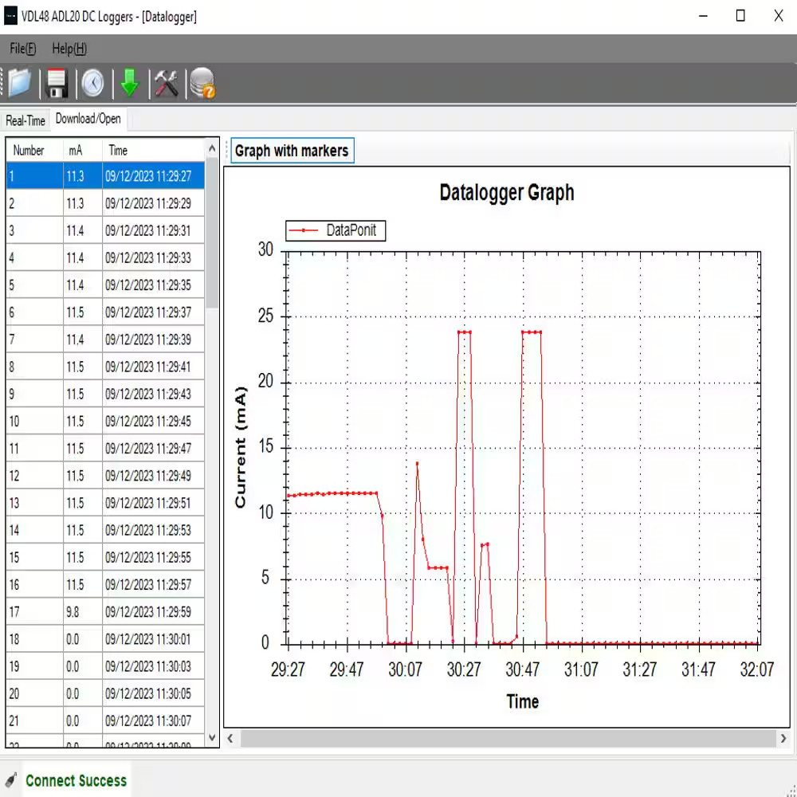Viewport: 797px width, 797px height.
Task: Open logger settings via the tools icon
Action: pyautogui.click(x=166, y=83)
